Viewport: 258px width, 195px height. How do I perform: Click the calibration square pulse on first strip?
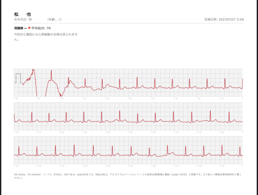[x=18, y=78]
